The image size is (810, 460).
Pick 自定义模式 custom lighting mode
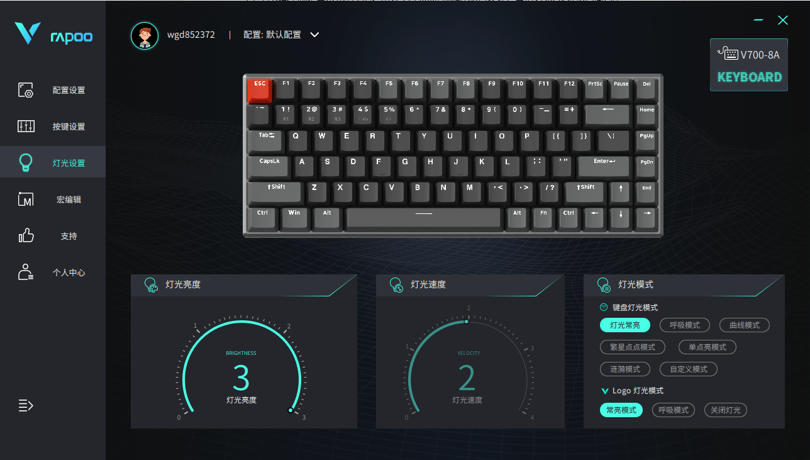689,369
